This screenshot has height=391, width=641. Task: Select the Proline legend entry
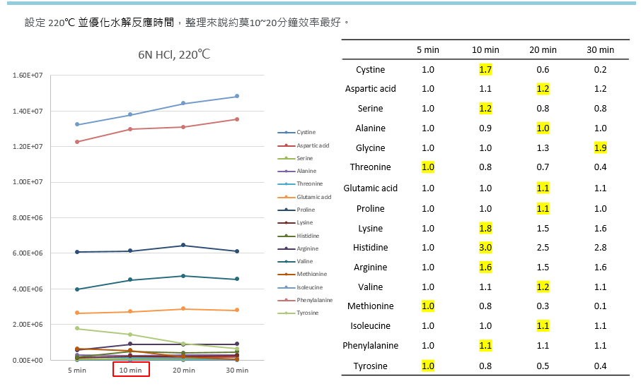(305, 210)
